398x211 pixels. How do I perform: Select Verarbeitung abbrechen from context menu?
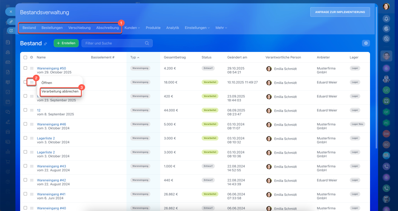pos(60,91)
